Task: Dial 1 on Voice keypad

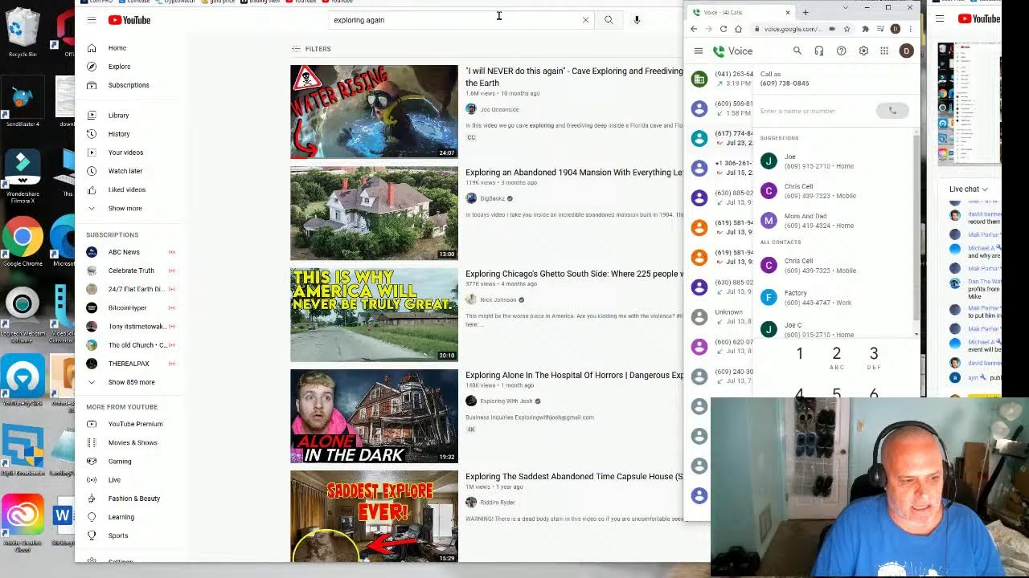Action: pos(799,354)
